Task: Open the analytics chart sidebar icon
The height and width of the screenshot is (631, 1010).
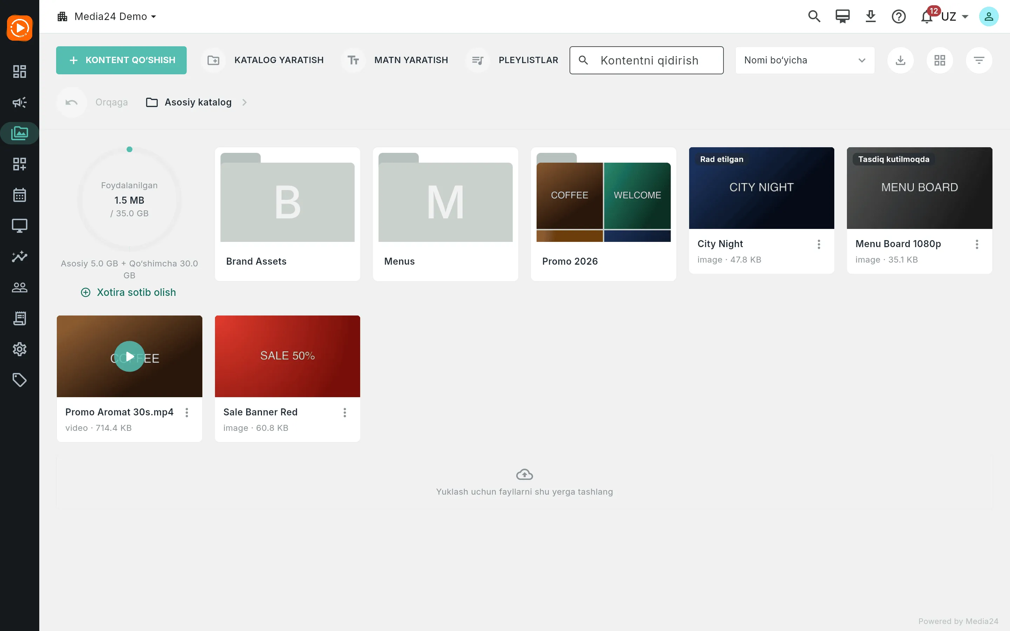Action: [x=20, y=257]
